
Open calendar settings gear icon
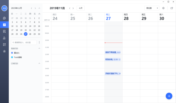click(x=163, y=8)
